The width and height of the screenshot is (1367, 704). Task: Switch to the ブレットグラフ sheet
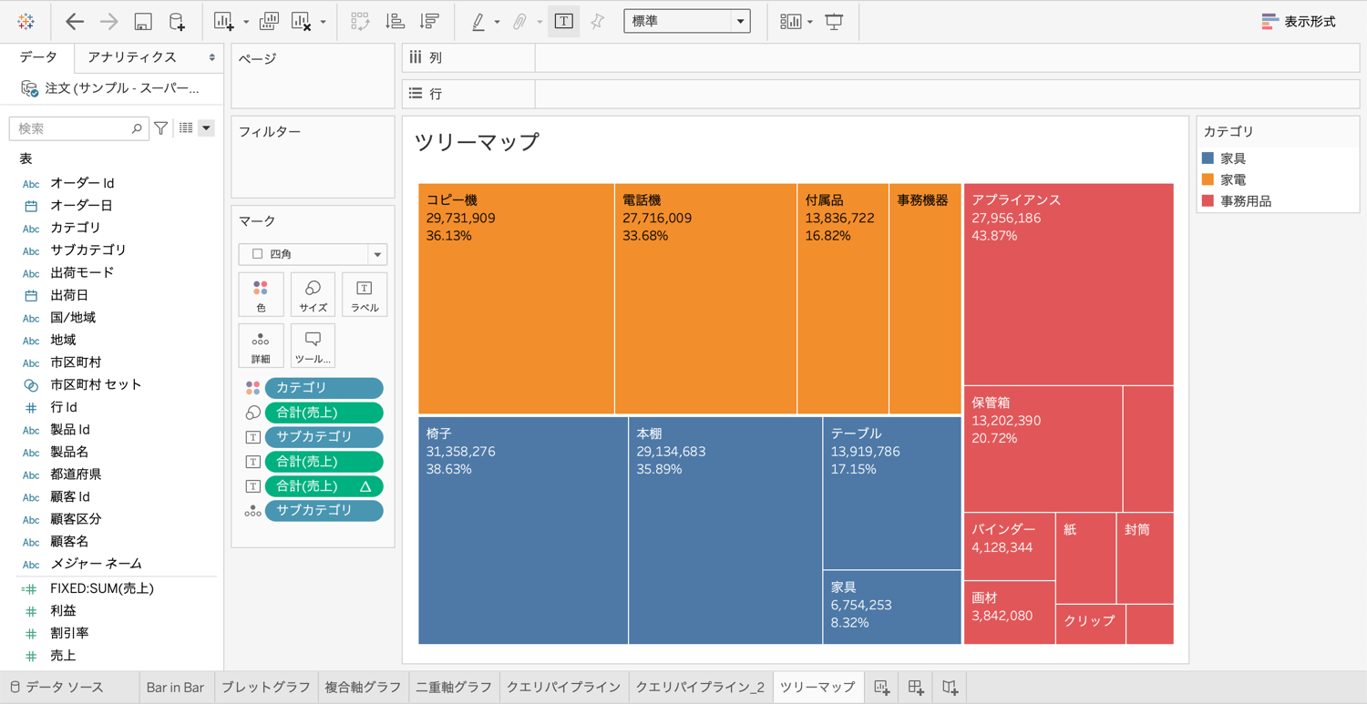coord(266,688)
